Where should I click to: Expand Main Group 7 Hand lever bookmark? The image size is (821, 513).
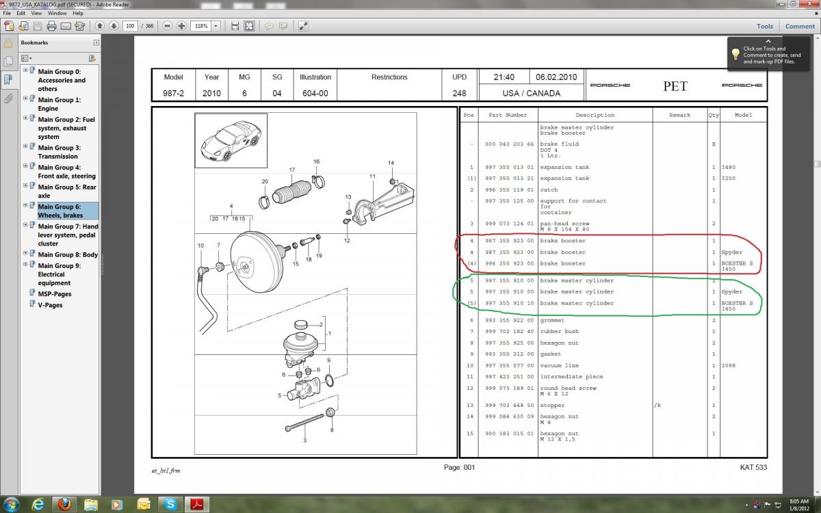pyautogui.click(x=25, y=225)
